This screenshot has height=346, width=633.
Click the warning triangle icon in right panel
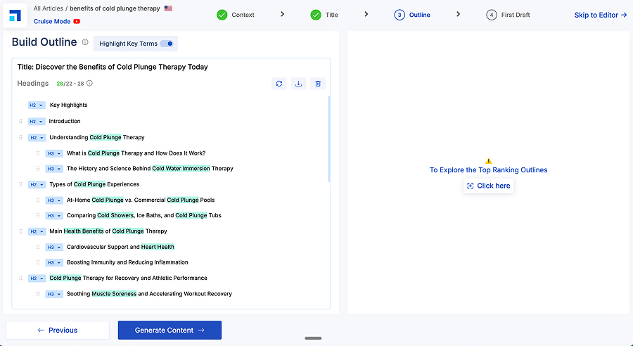(489, 160)
